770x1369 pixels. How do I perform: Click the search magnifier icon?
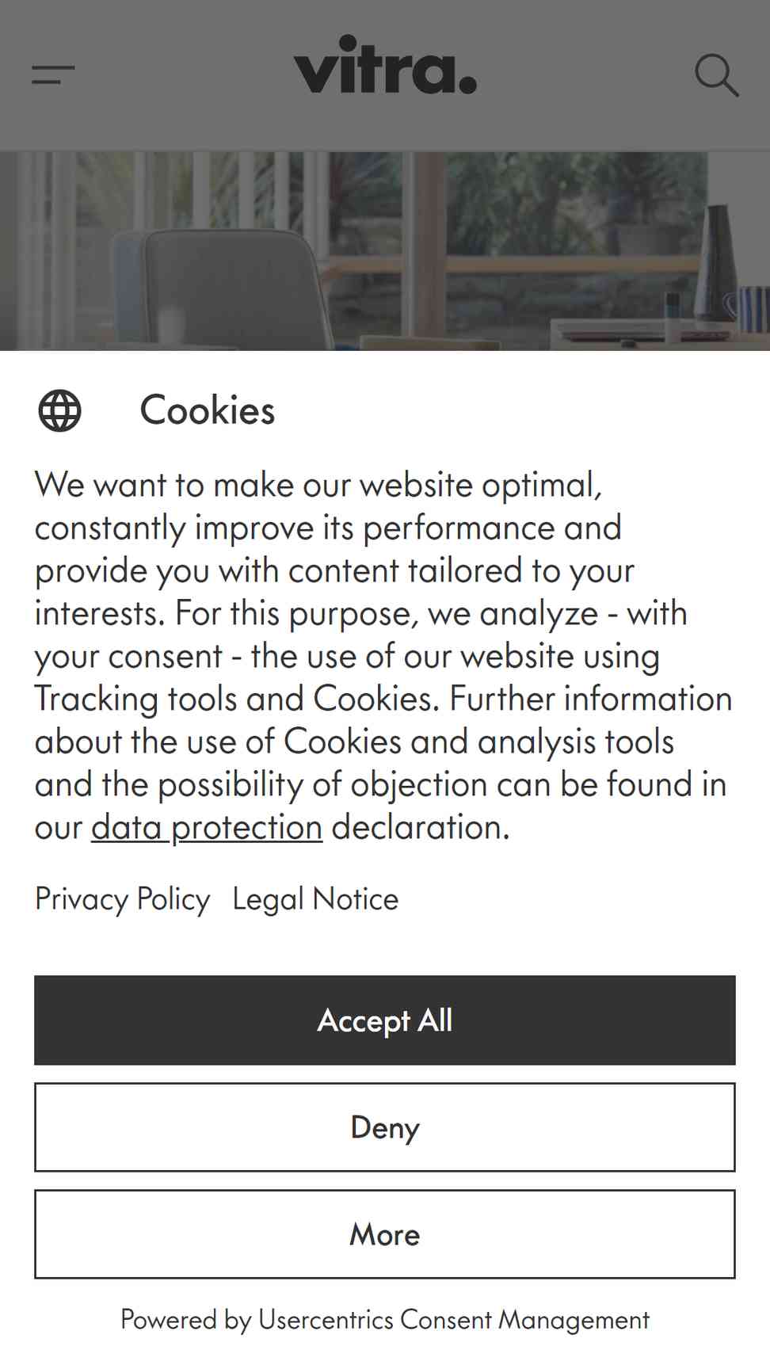click(717, 75)
